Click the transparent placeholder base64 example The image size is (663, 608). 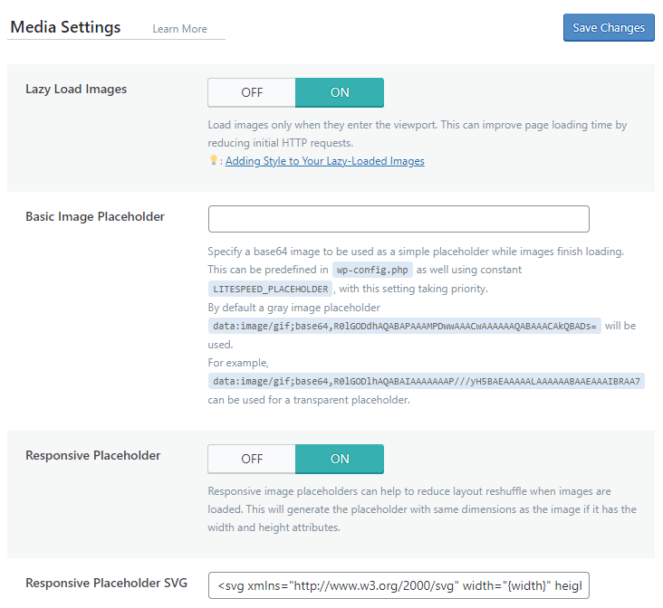point(426,382)
